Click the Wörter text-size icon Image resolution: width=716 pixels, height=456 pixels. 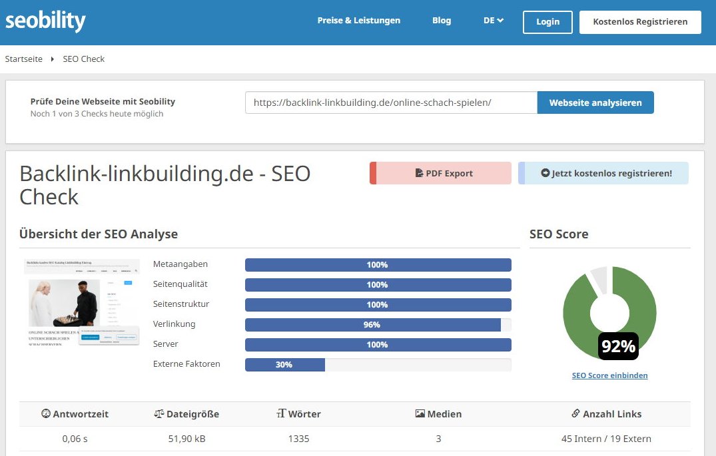281,414
